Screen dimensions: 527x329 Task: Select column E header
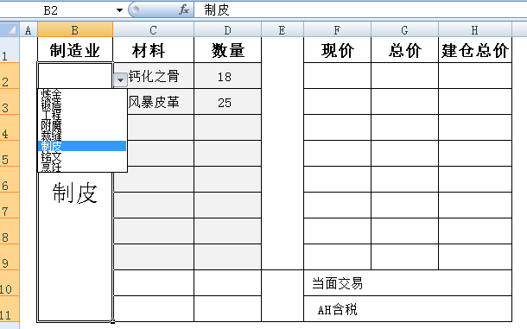[283, 29]
